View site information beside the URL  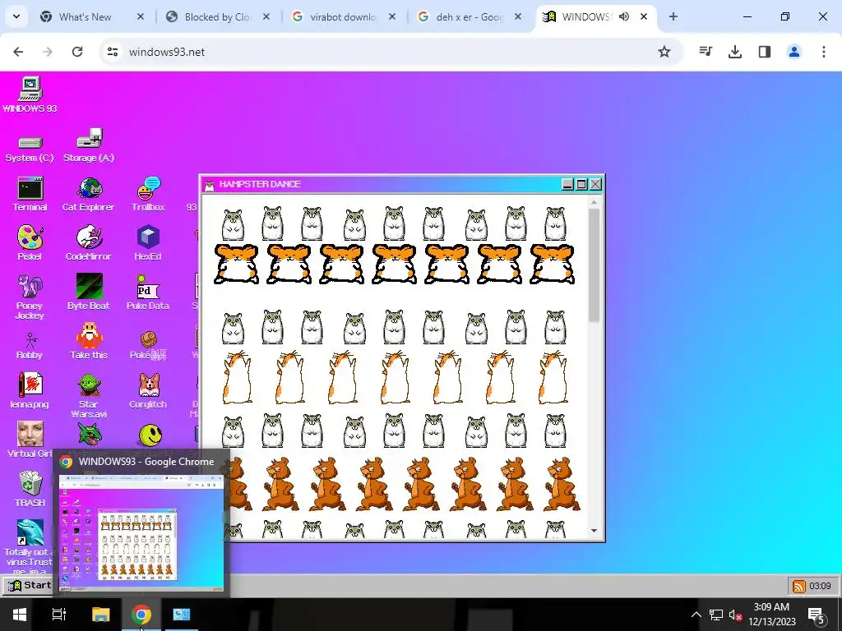tap(113, 52)
